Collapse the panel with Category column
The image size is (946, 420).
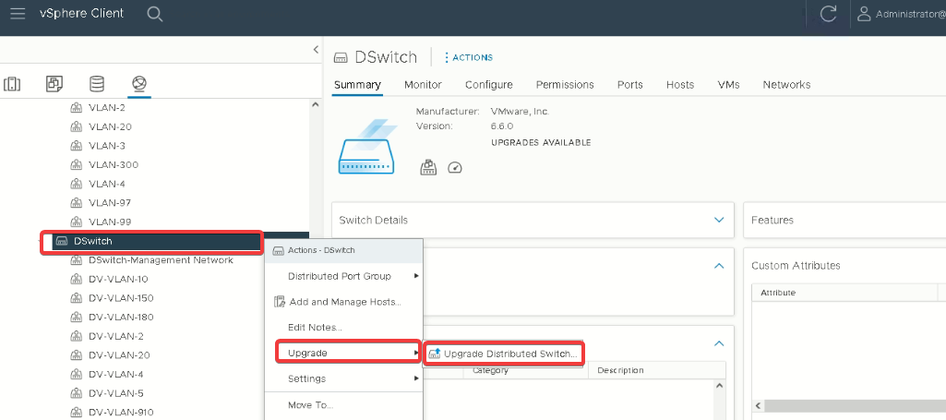(x=719, y=343)
